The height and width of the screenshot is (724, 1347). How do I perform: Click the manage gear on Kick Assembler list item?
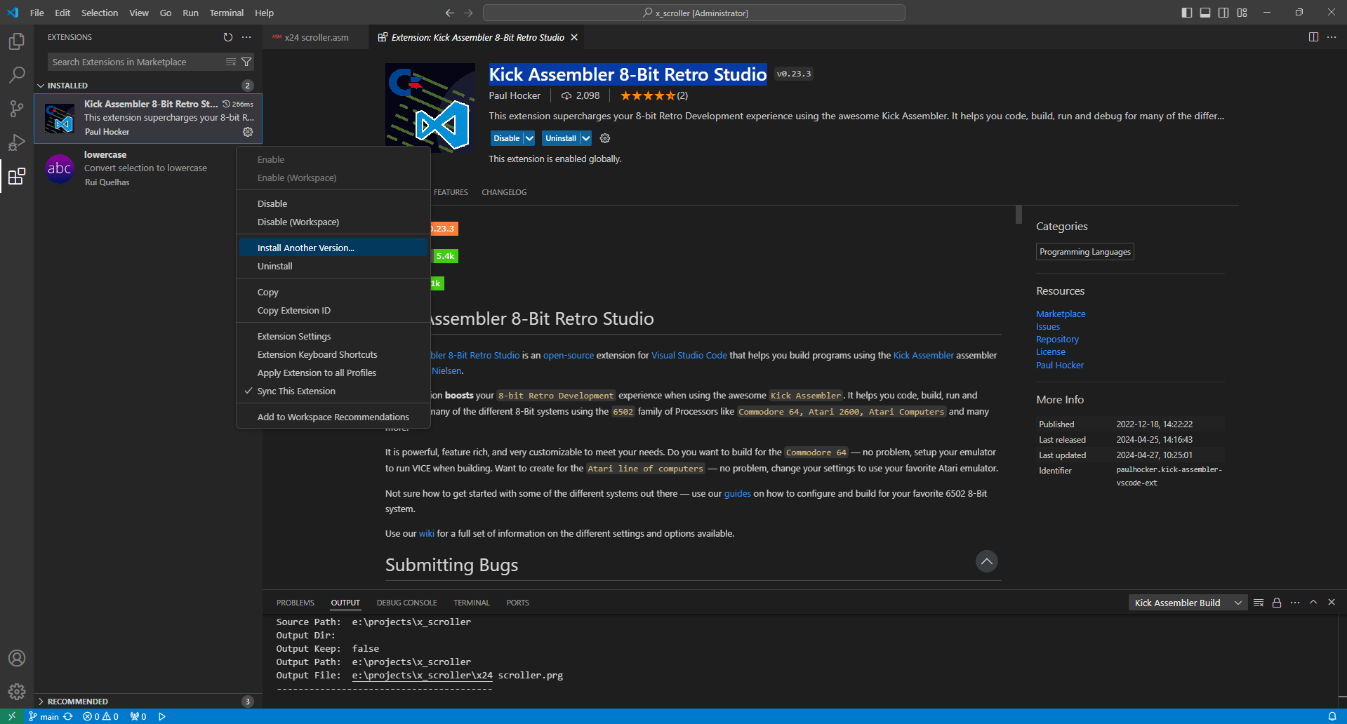[248, 132]
